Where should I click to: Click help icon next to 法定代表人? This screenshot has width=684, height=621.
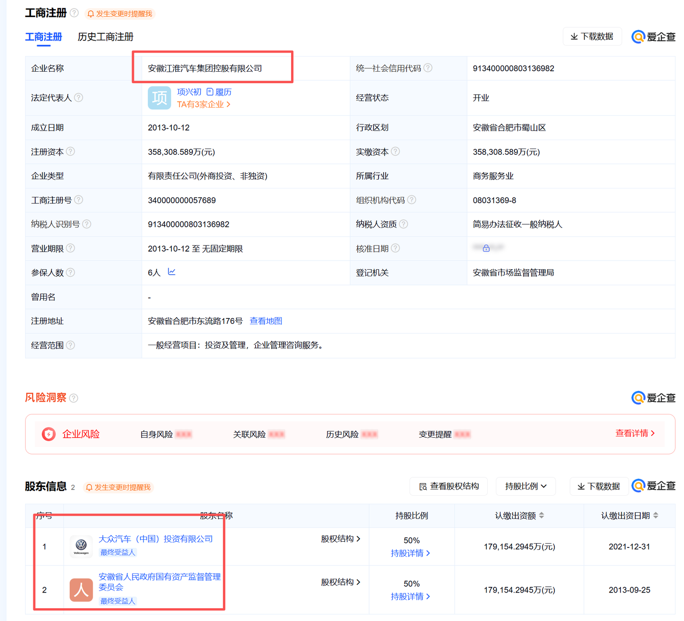pyautogui.click(x=79, y=97)
